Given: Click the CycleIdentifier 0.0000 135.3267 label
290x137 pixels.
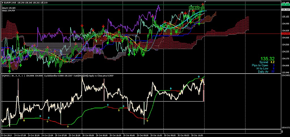Looking at the screenshot, I should tap(58, 76).
